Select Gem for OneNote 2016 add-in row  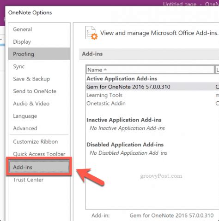[x=152, y=87]
